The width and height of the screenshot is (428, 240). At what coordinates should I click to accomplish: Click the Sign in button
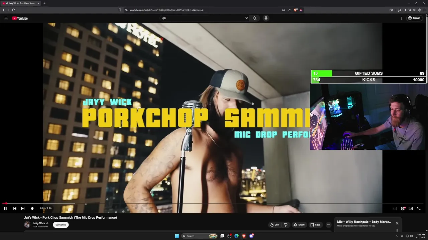[x=414, y=18]
